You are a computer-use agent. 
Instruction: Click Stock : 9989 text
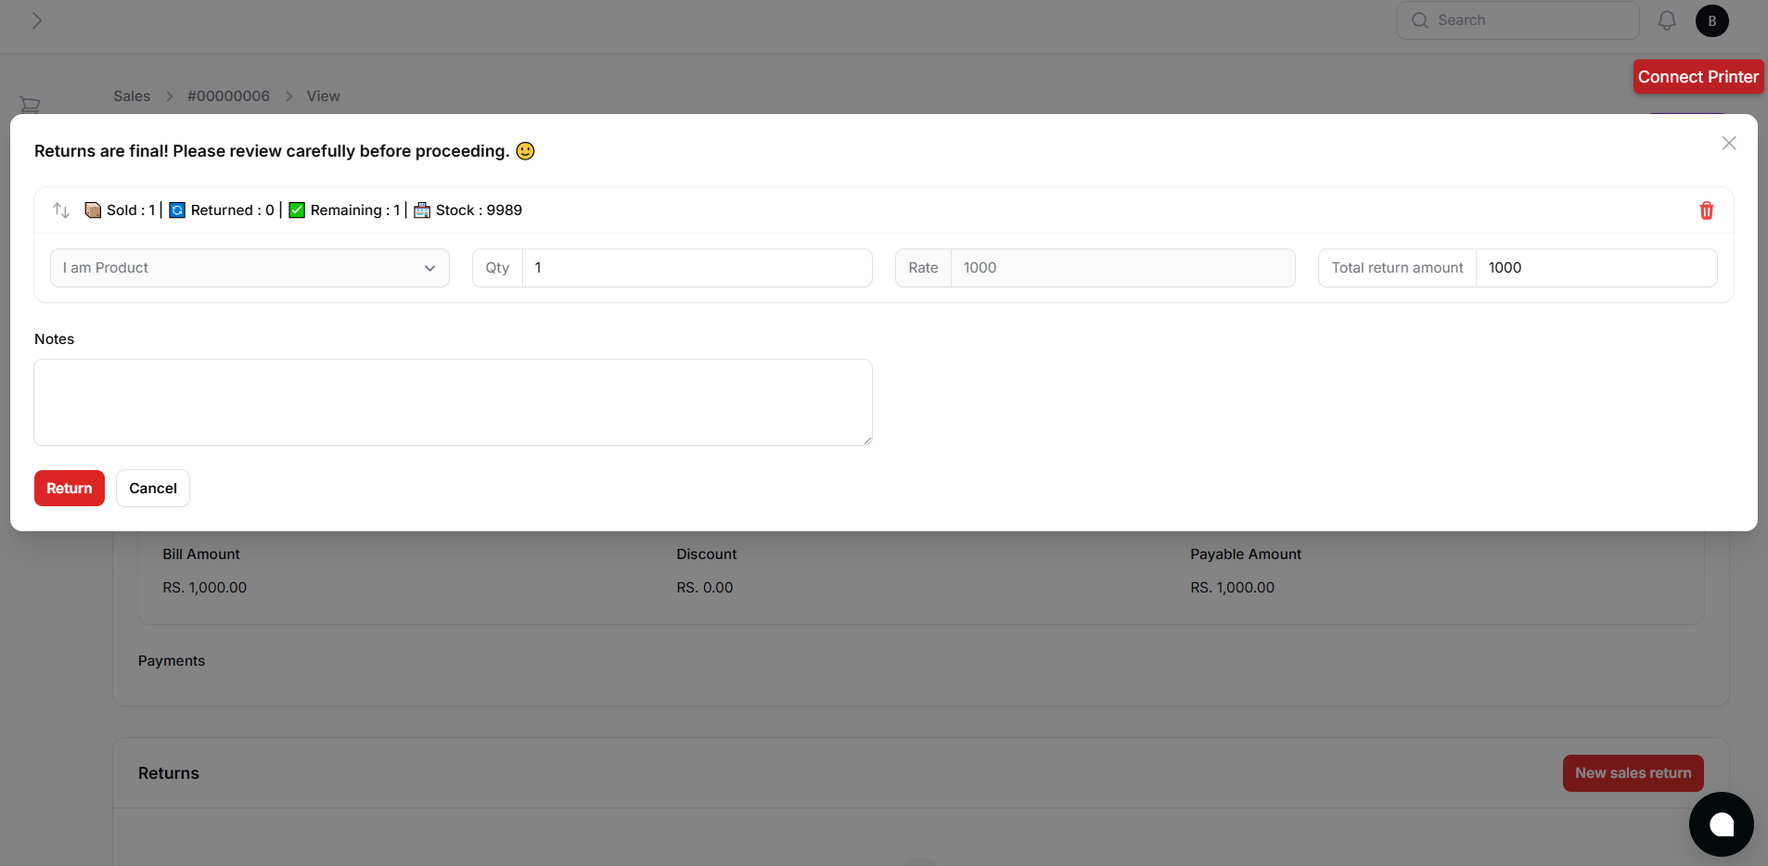(x=479, y=210)
